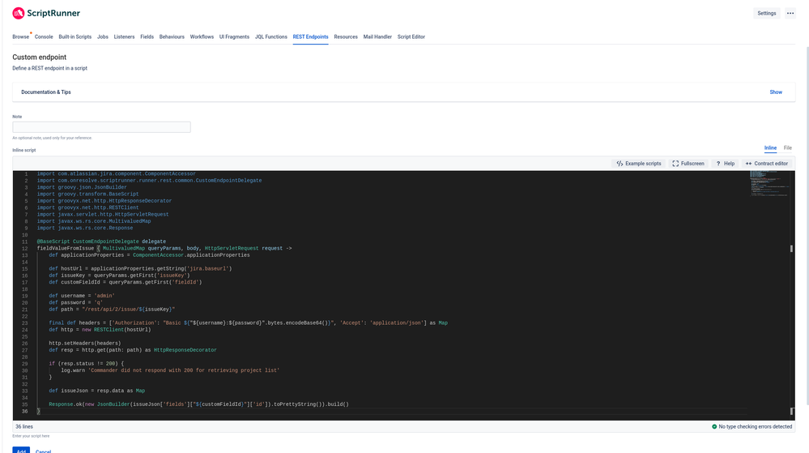Screen dimensions: 809x453
Task: Focus the Note input field
Action: click(x=102, y=127)
